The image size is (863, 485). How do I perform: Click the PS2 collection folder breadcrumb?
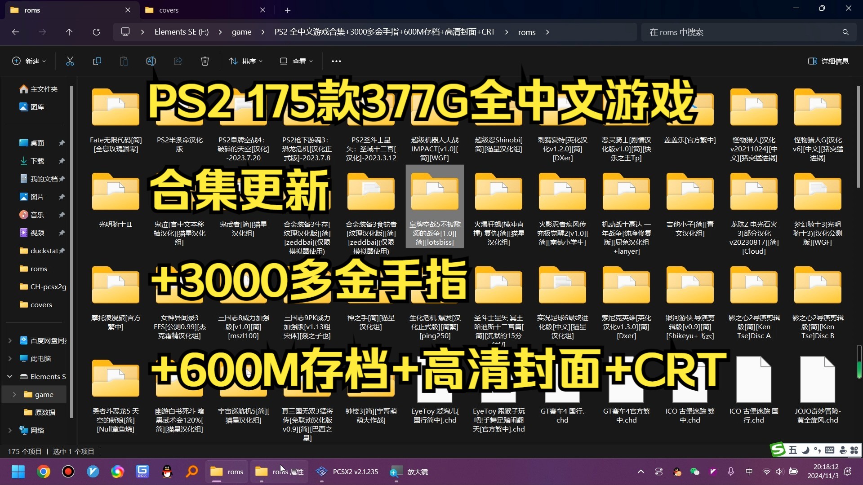click(x=384, y=32)
